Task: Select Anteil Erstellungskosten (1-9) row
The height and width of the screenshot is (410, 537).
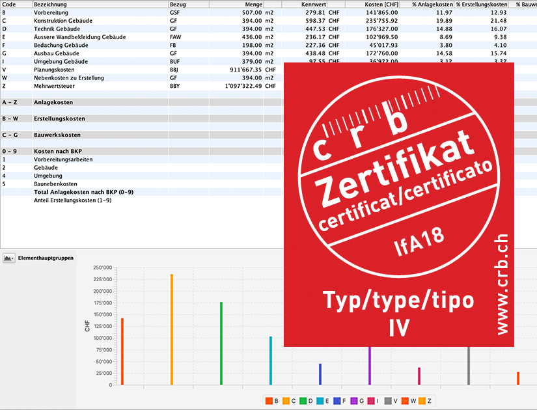Action: (142, 200)
